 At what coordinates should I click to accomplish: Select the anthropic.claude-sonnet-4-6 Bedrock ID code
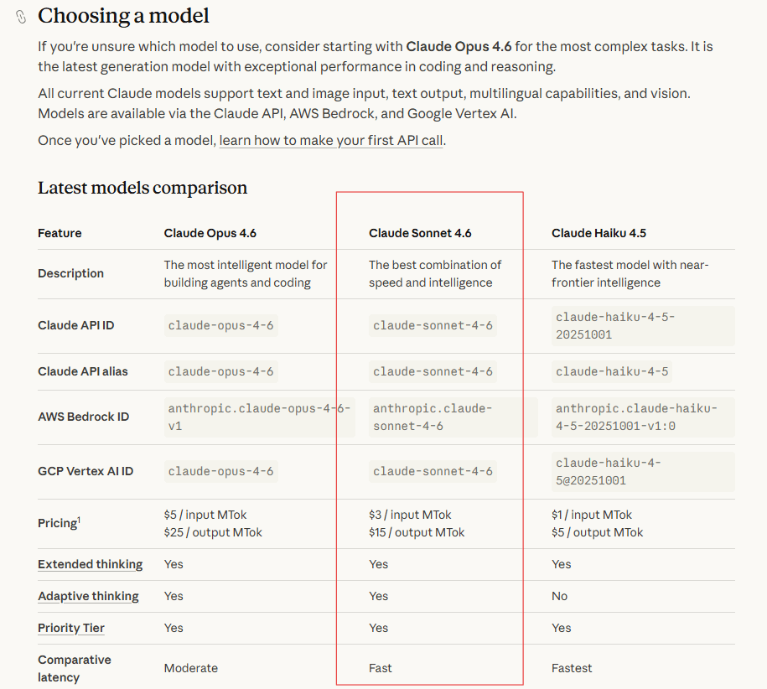pos(433,417)
